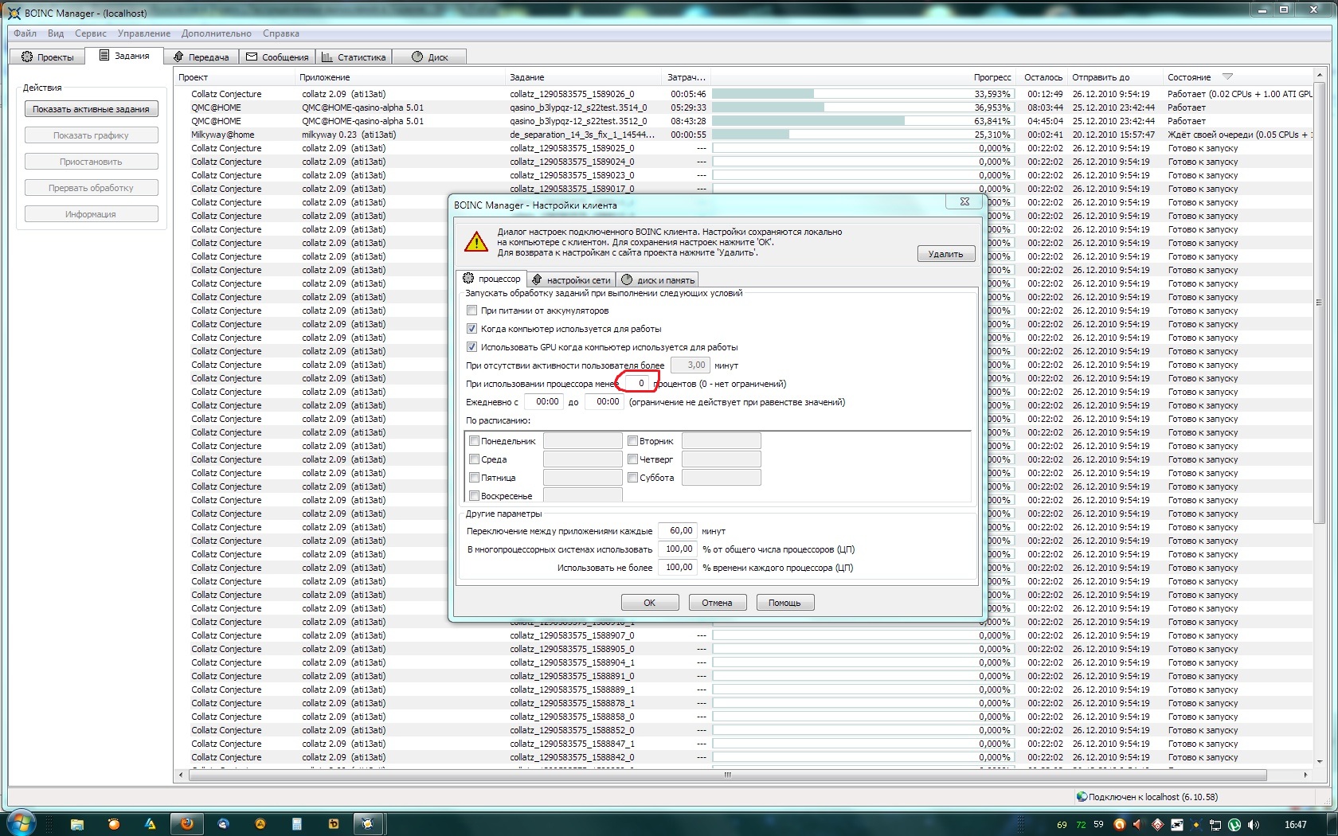Open the 'Сервис' menu
Image resolution: width=1338 pixels, height=836 pixels.
pos(91,33)
